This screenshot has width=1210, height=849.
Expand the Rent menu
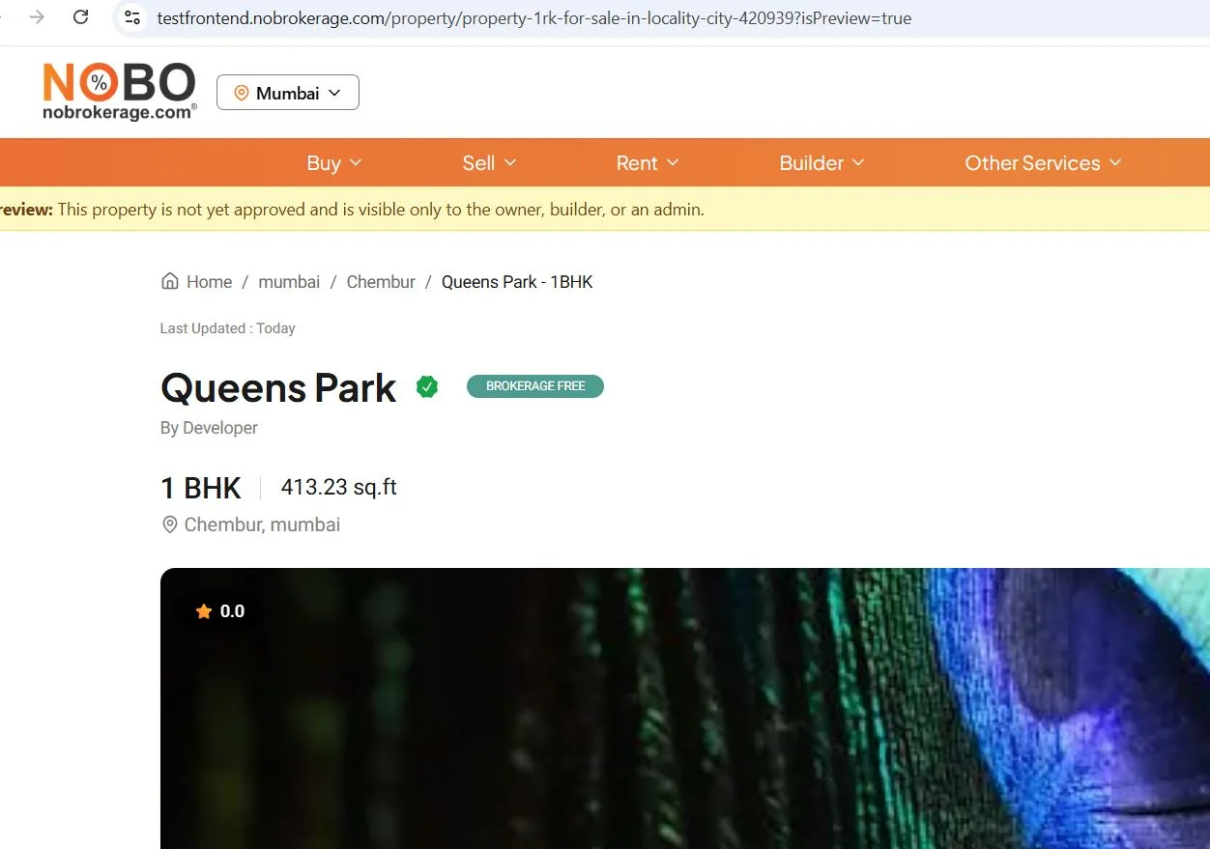tap(648, 163)
